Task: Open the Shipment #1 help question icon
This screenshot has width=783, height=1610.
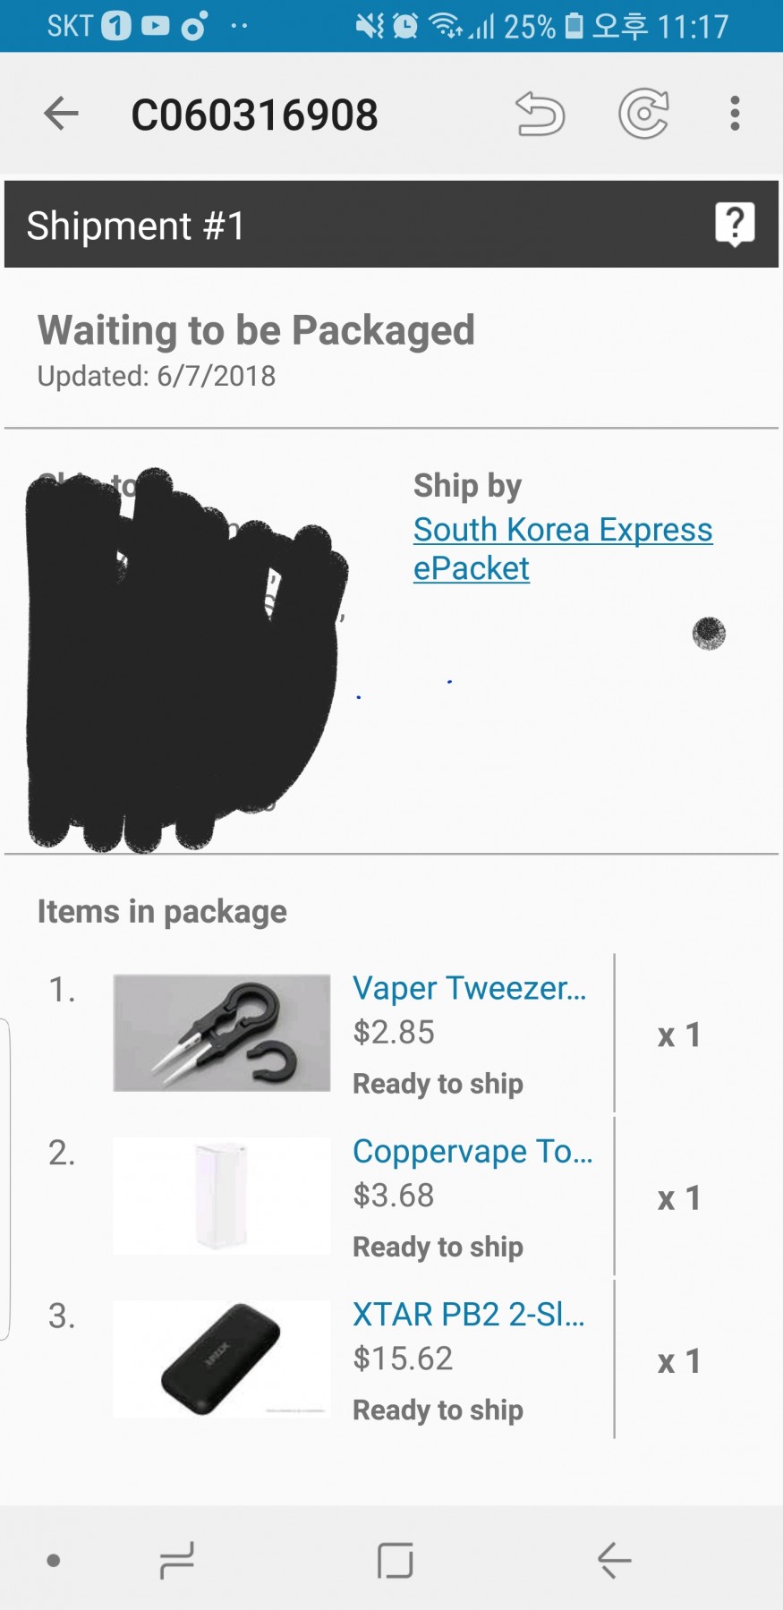Action: (x=735, y=225)
